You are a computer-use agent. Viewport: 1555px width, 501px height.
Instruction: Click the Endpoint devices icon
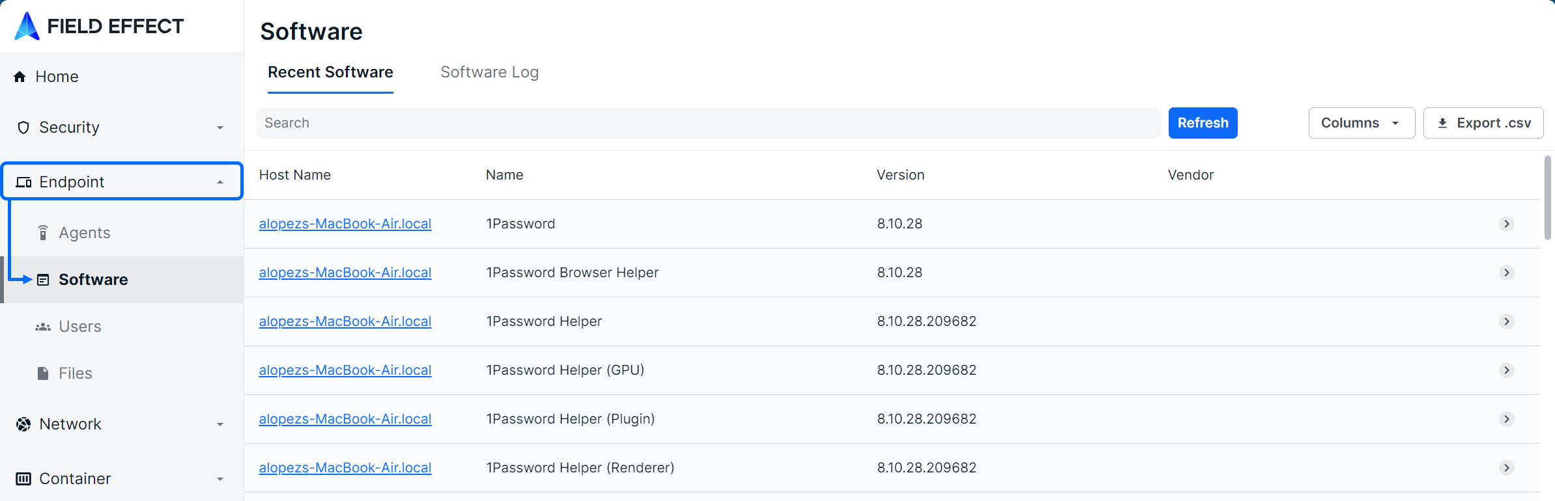[x=23, y=182]
